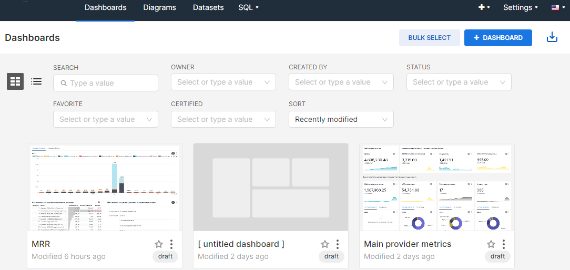Screen dimensions: 570x270
Task: Open the Sort dropdown showing Recently modified
Action: (341, 119)
